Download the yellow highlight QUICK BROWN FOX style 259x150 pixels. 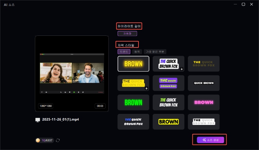(x=146, y=88)
